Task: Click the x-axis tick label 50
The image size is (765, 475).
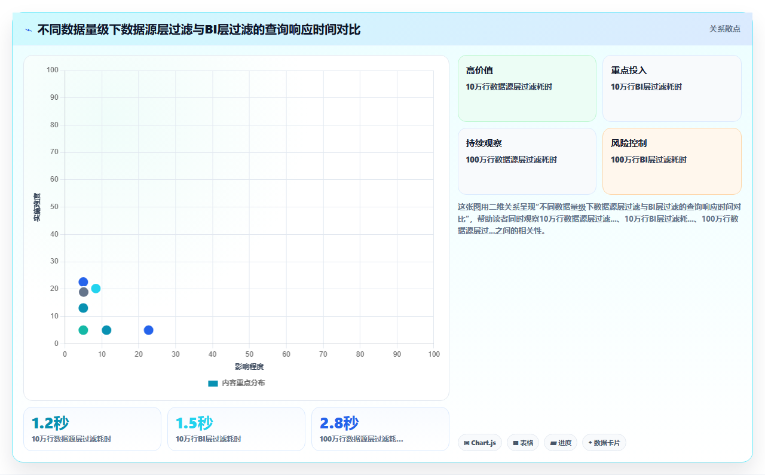Action: [249, 354]
